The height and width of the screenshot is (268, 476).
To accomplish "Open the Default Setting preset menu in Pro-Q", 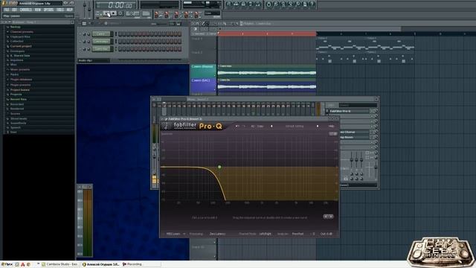I will [x=295, y=126].
